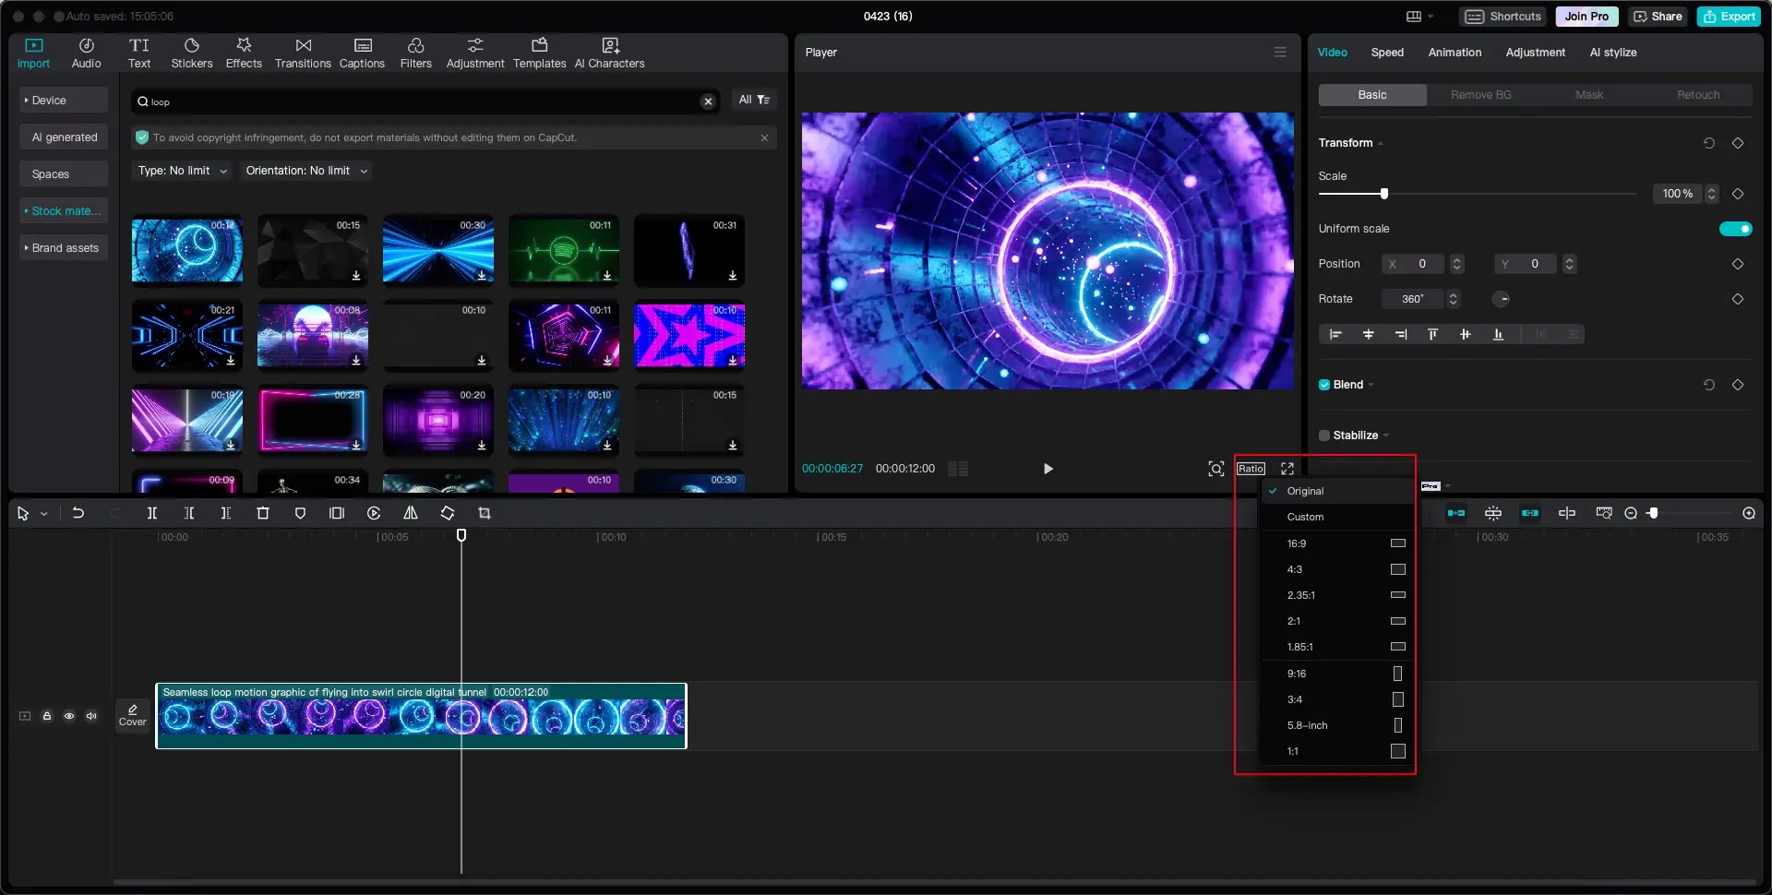The width and height of the screenshot is (1772, 895).
Task: Open fullscreen preview in Player
Action: pos(1287,469)
